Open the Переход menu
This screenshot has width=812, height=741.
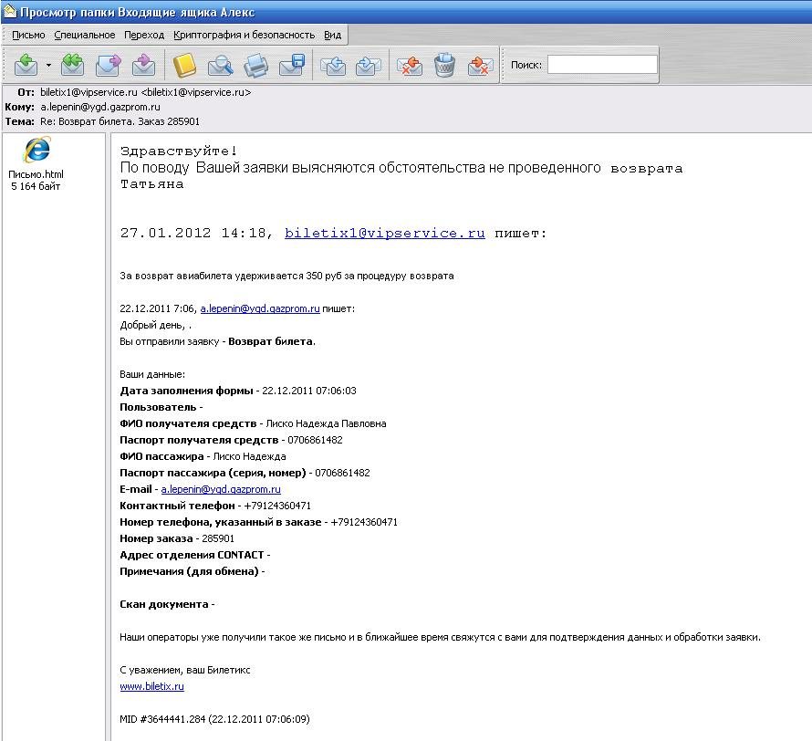(144, 35)
